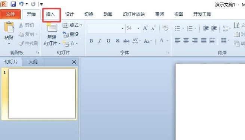Open the 插入 (Insert) ribbon tab
Viewport: 245px width, 140px height.
click(x=50, y=14)
